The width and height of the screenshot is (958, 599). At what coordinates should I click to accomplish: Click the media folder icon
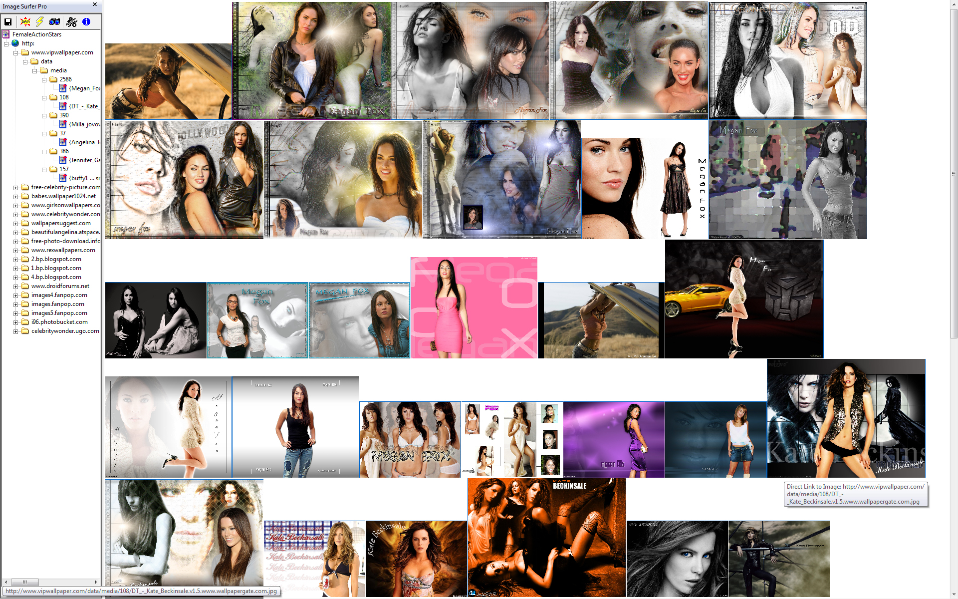44,70
